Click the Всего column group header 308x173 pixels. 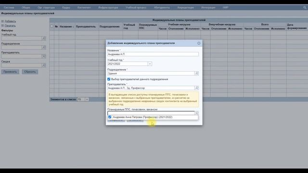tap(265, 25)
